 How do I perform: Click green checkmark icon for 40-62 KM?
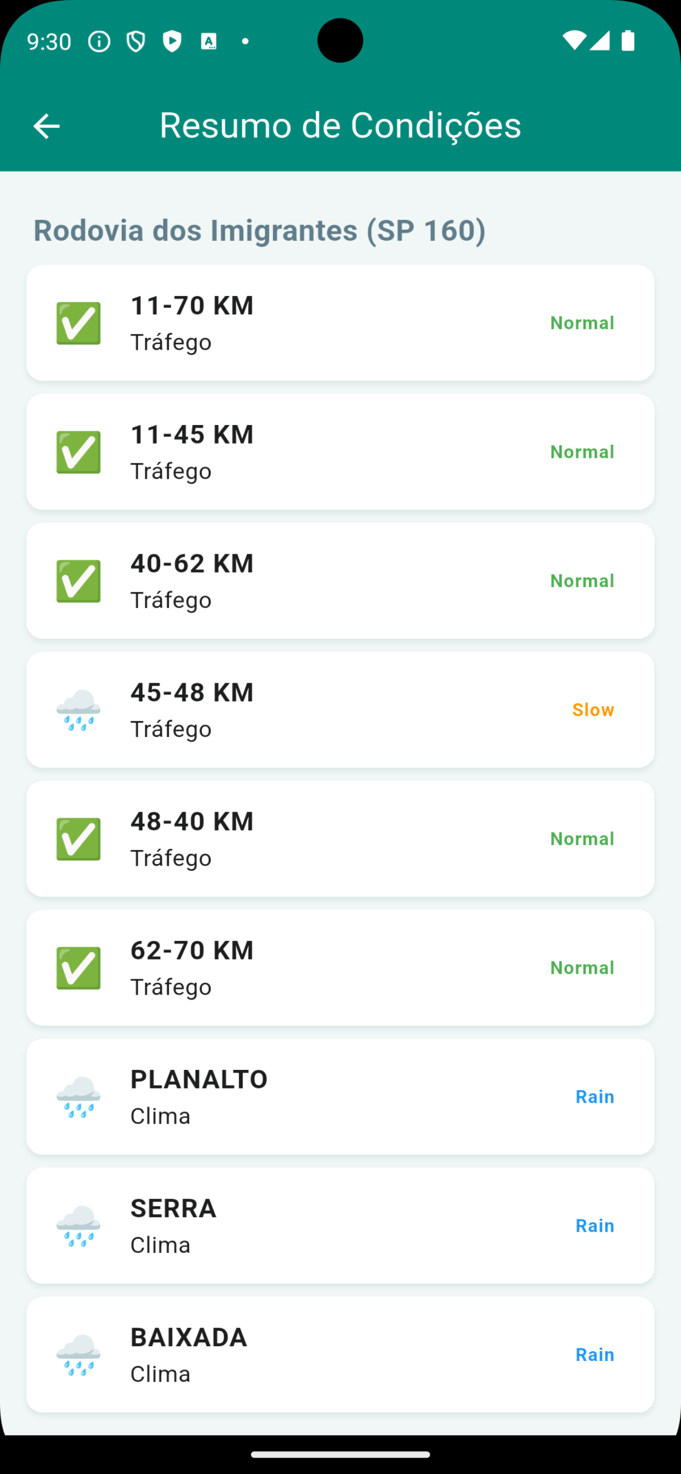(x=78, y=581)
